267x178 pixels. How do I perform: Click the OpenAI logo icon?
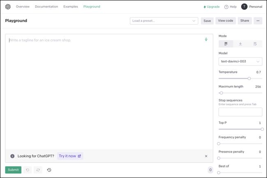click(x=8, y=7)
